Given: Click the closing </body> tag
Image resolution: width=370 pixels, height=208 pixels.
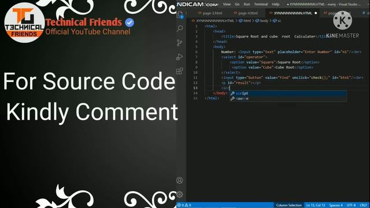Looking at the screenshot, I should pos(220,93).
